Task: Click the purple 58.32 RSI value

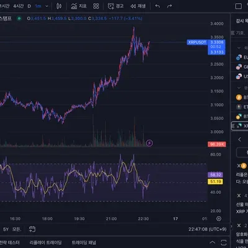Action: coord(215,175)
